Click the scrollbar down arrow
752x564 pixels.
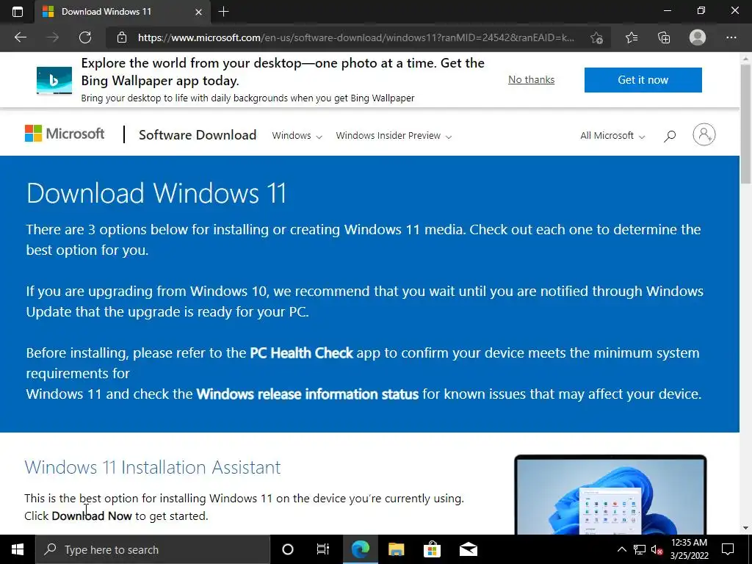click(745, 529)
